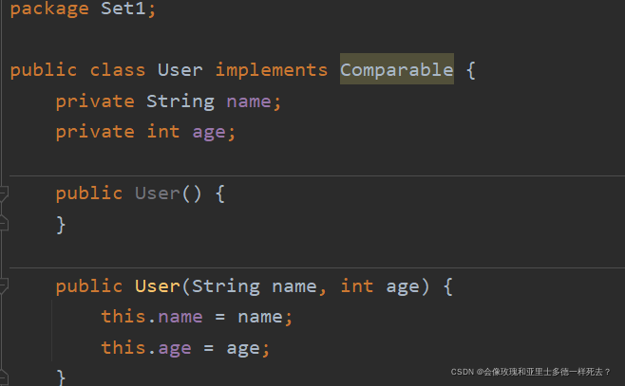Viewport: 625px width, 386px height.
Task: Click the age field in private int declaration
Action: point(209,133)
